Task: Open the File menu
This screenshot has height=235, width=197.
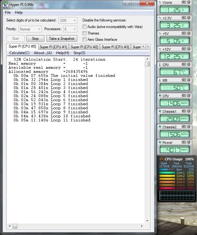Action: (x=8, y=12)
